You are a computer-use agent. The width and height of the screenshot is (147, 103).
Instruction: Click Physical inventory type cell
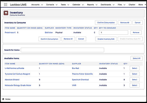coord(59,32)
